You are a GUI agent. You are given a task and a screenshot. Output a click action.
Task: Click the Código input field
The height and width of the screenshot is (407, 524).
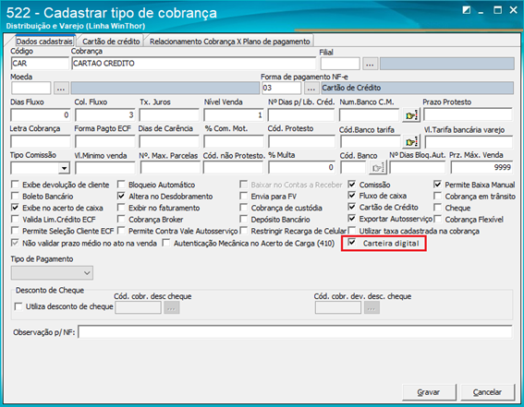pyautogui.click(x=40, y=64)
